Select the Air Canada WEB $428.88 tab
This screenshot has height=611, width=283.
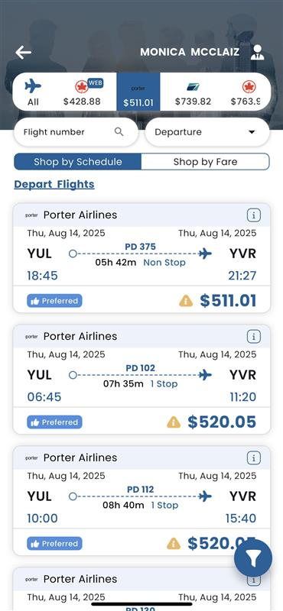[x=82, y=92]
